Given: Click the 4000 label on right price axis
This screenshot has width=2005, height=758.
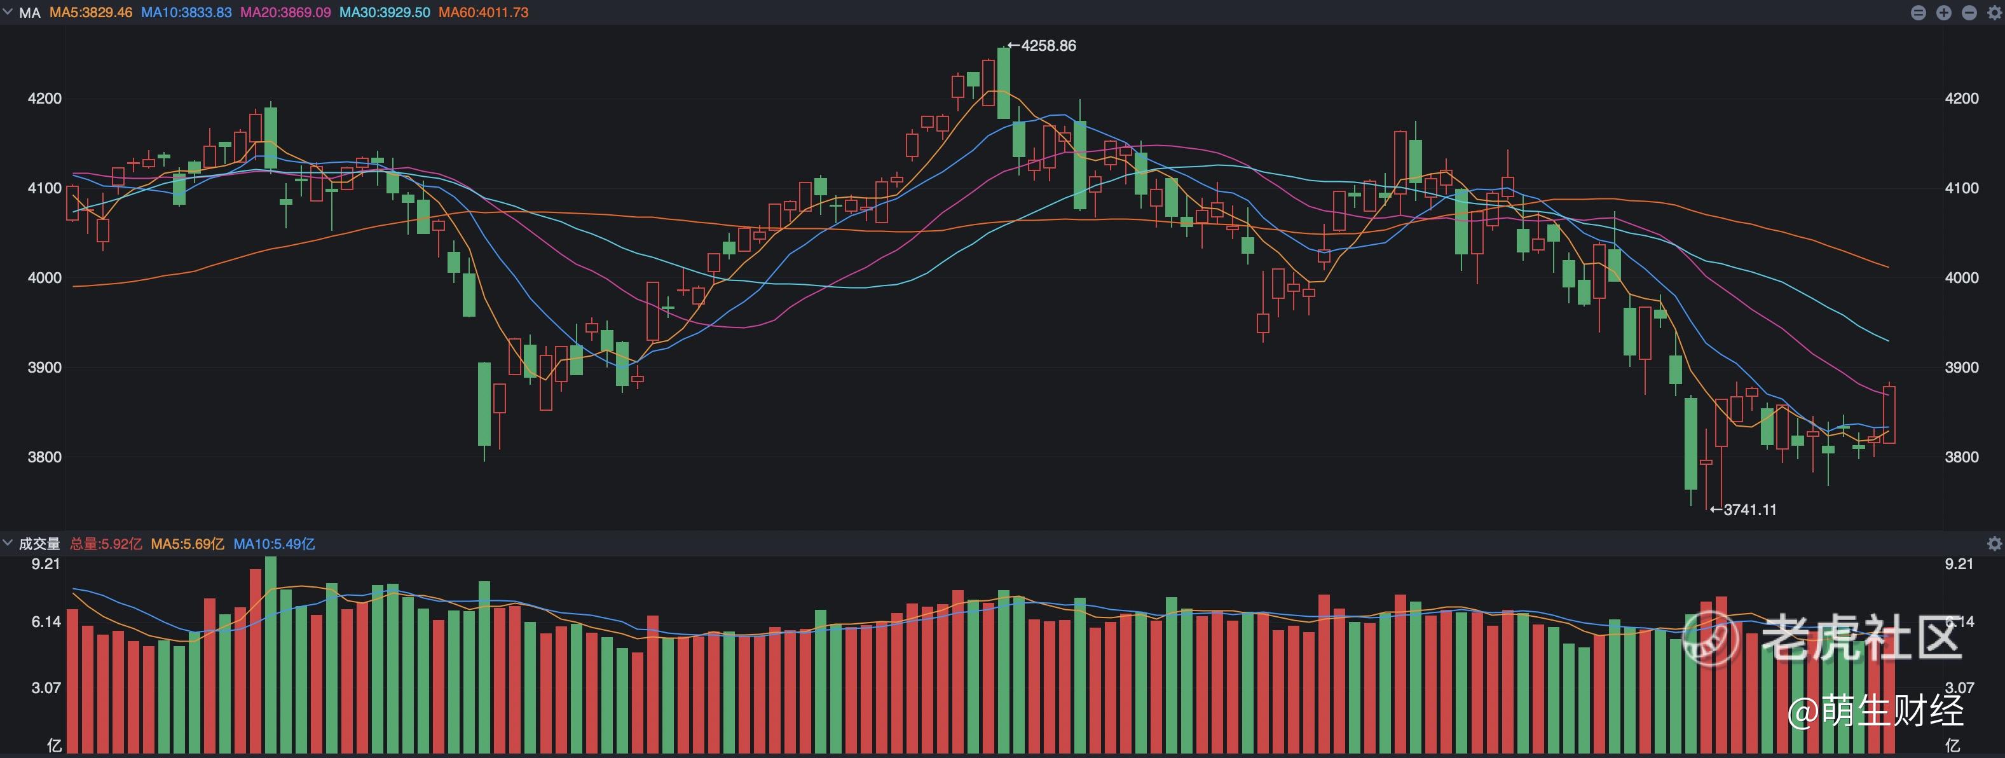Looking at the screenshot, I should (1961, 278).
